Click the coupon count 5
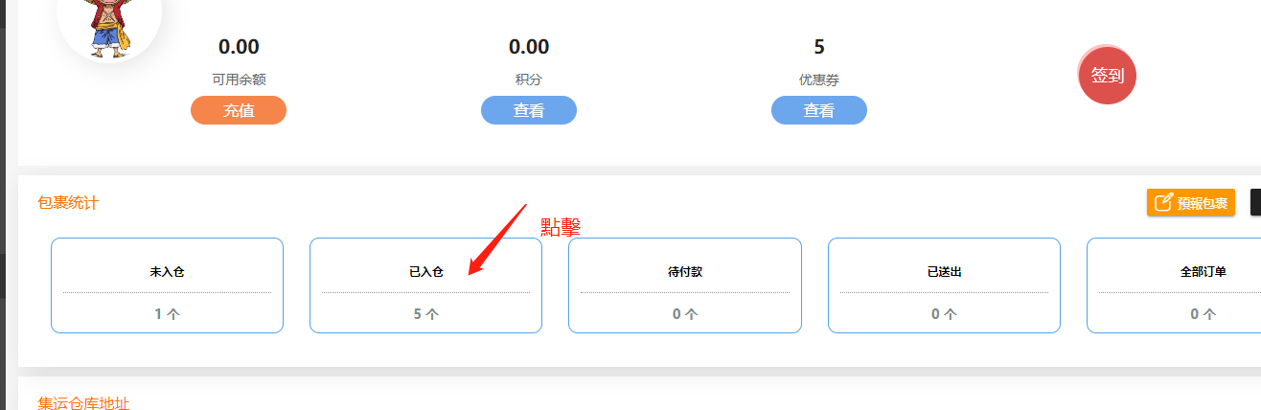The width and height of the screenshot is (1261, 410). (819, 46)
